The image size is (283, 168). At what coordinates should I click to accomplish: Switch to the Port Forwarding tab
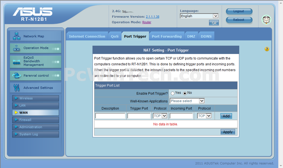pyautogui.click(x=167, y=36)
